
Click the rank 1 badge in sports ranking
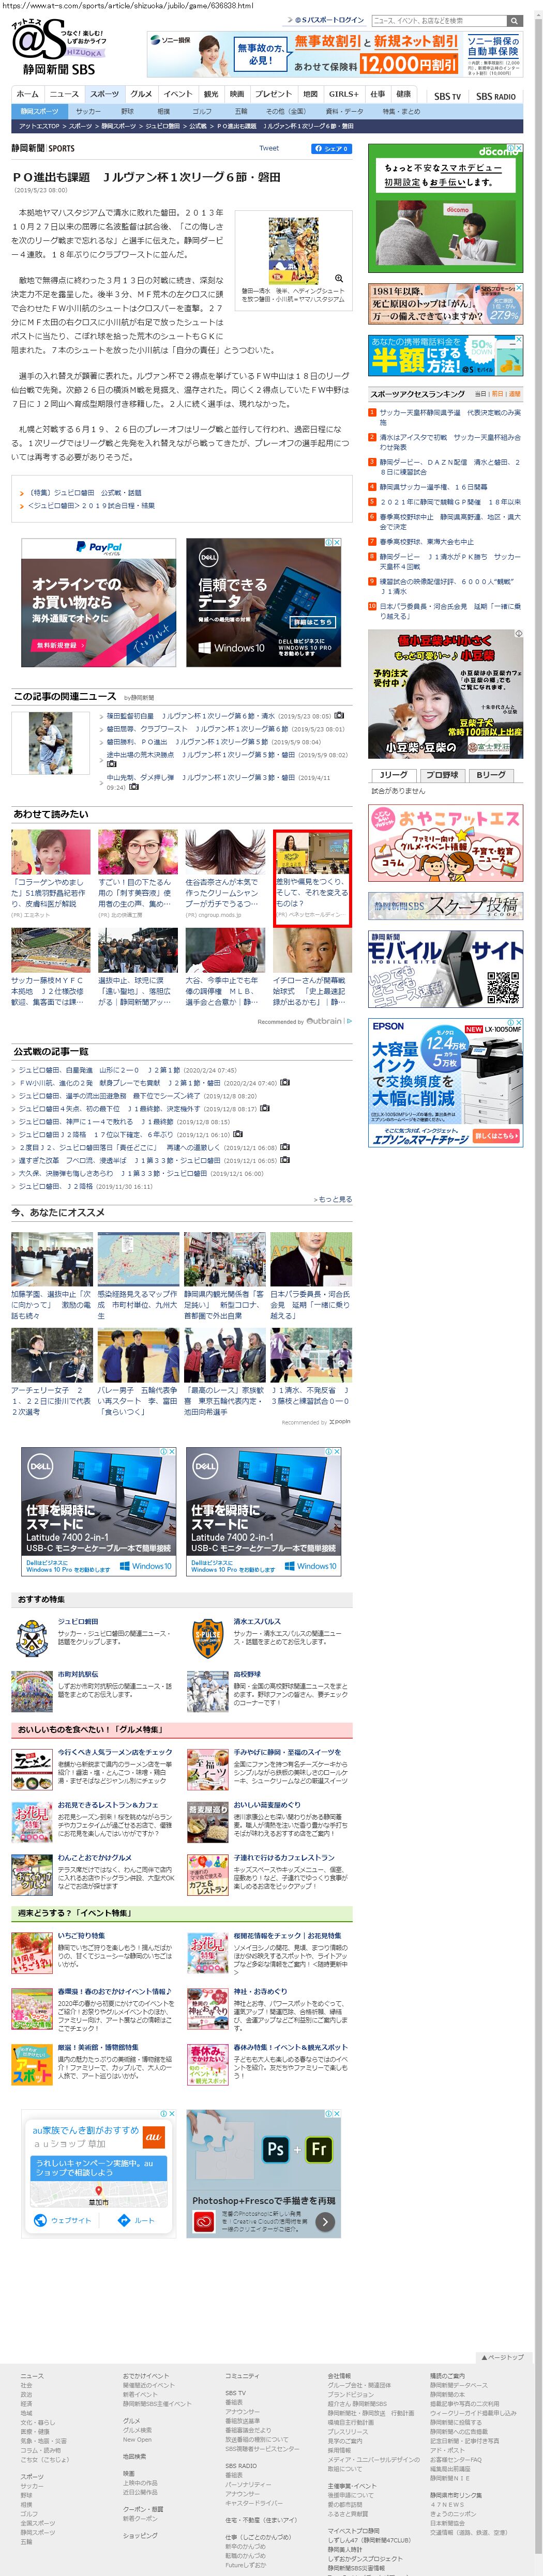pyautogui.click(x=373, y=412)
